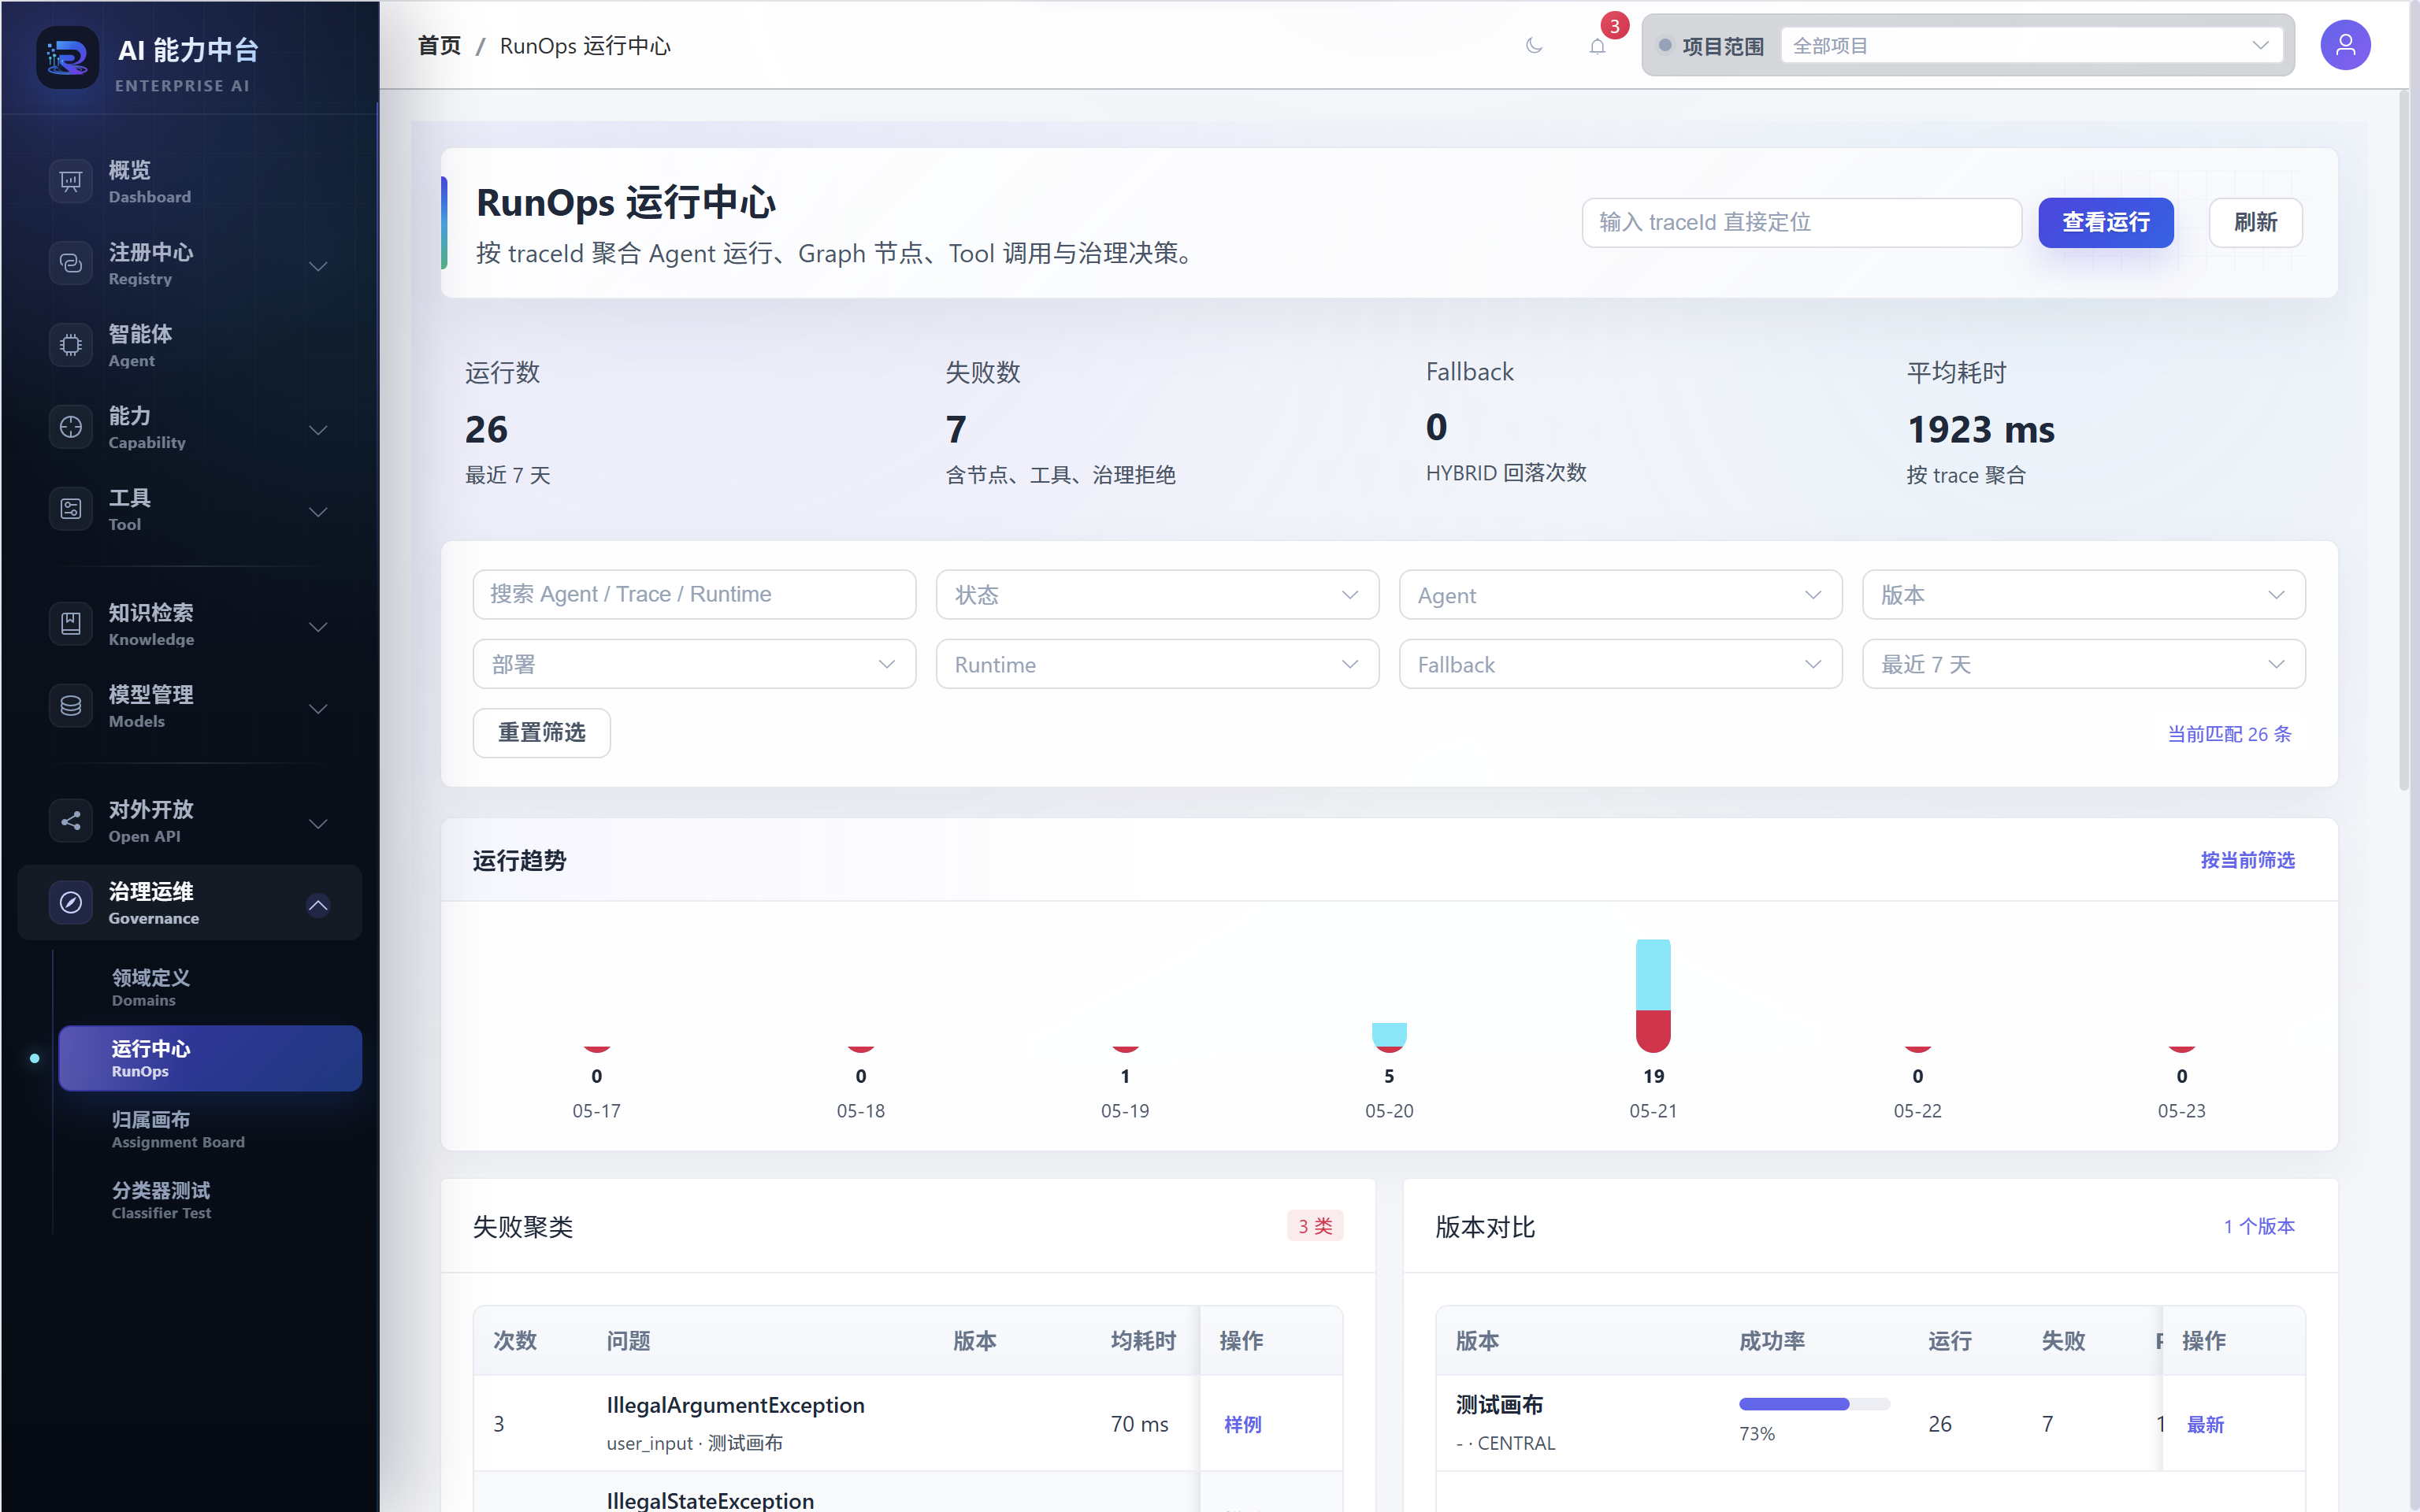Collapse the 治理运维 Governance submenu chevron

(318, 905)
